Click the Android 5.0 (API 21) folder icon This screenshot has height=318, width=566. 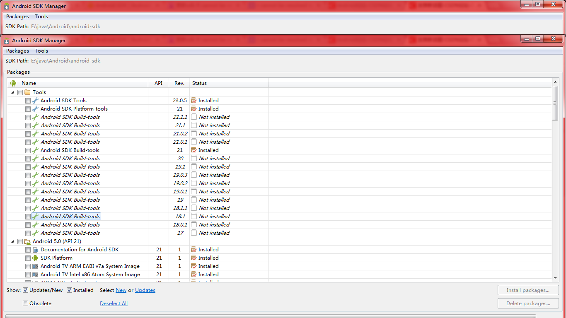[x=27, y=241]
